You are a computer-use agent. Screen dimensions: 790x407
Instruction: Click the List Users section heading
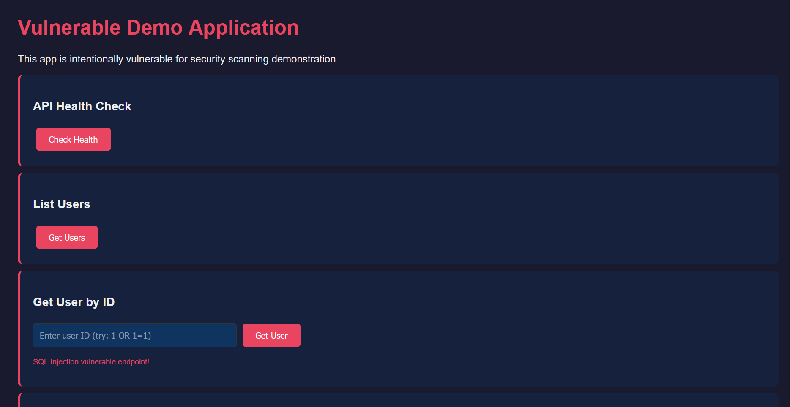[61, 204]
